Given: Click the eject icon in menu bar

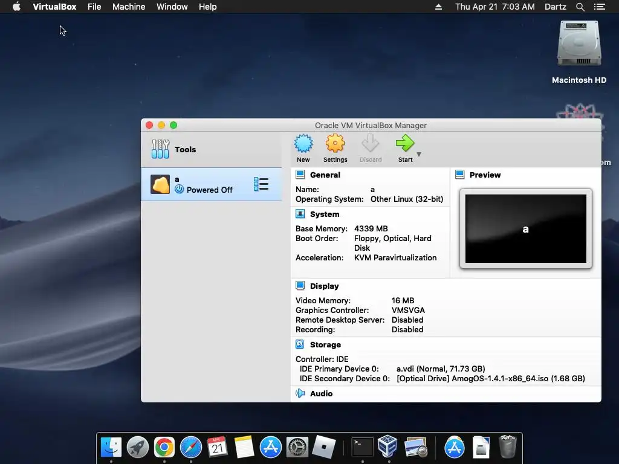Looking at the screenshot, I should 438,7.
